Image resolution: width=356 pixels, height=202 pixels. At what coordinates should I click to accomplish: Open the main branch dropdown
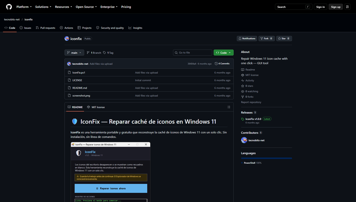74,52
